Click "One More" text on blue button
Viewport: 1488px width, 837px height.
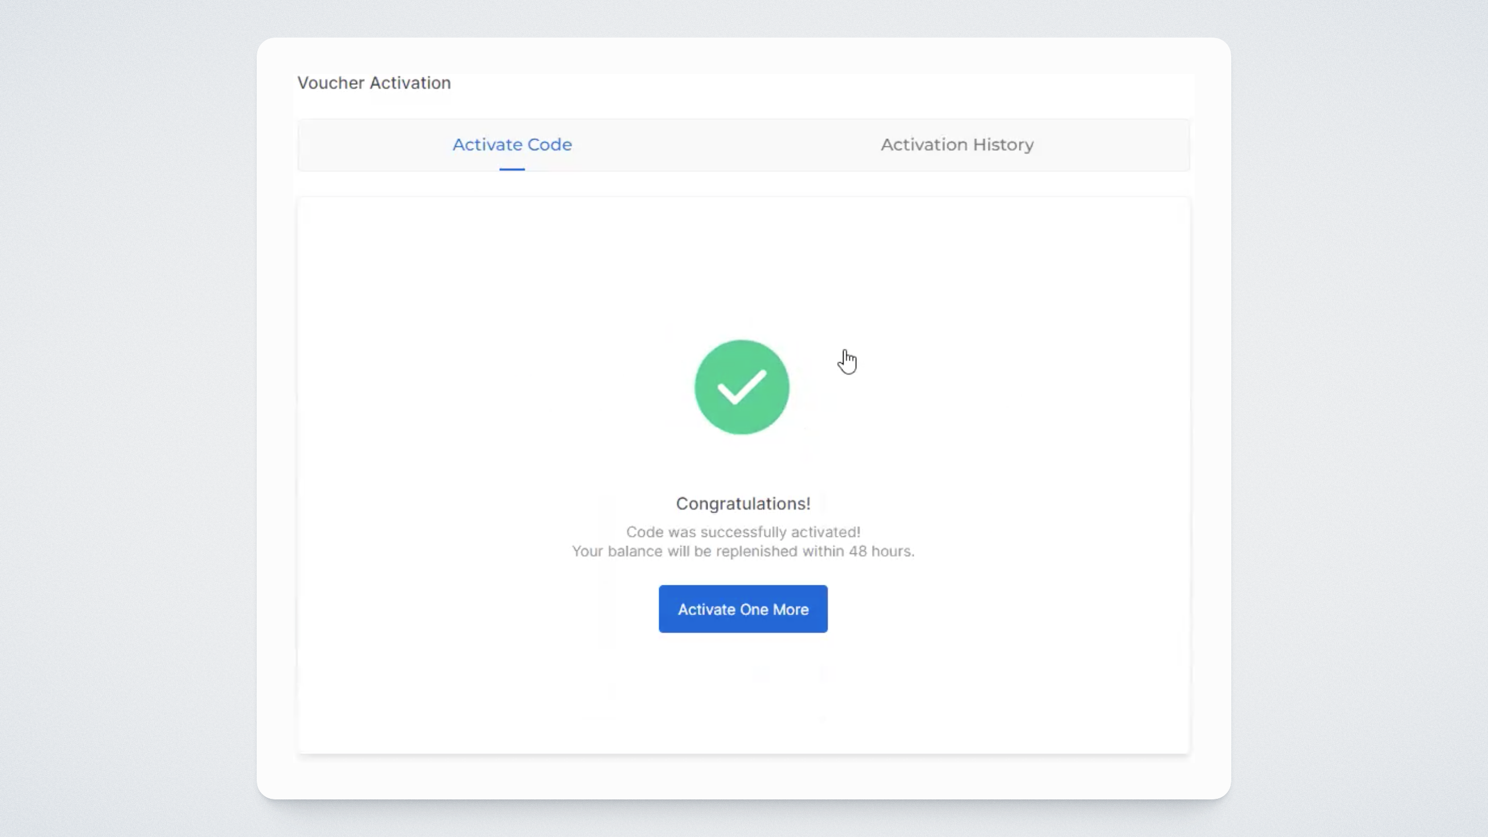click(774, 609)
